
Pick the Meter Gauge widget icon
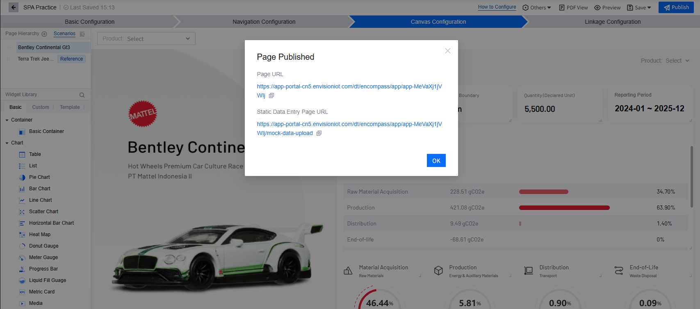point(22,258)
